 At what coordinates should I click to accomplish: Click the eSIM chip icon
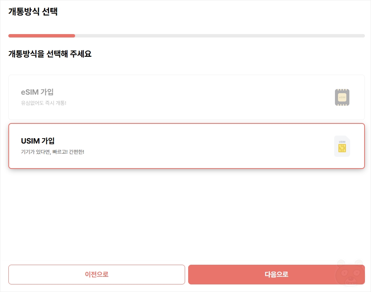point(342,97)
